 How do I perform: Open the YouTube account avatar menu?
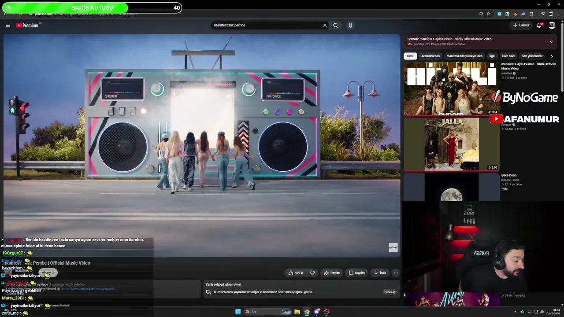552,25
